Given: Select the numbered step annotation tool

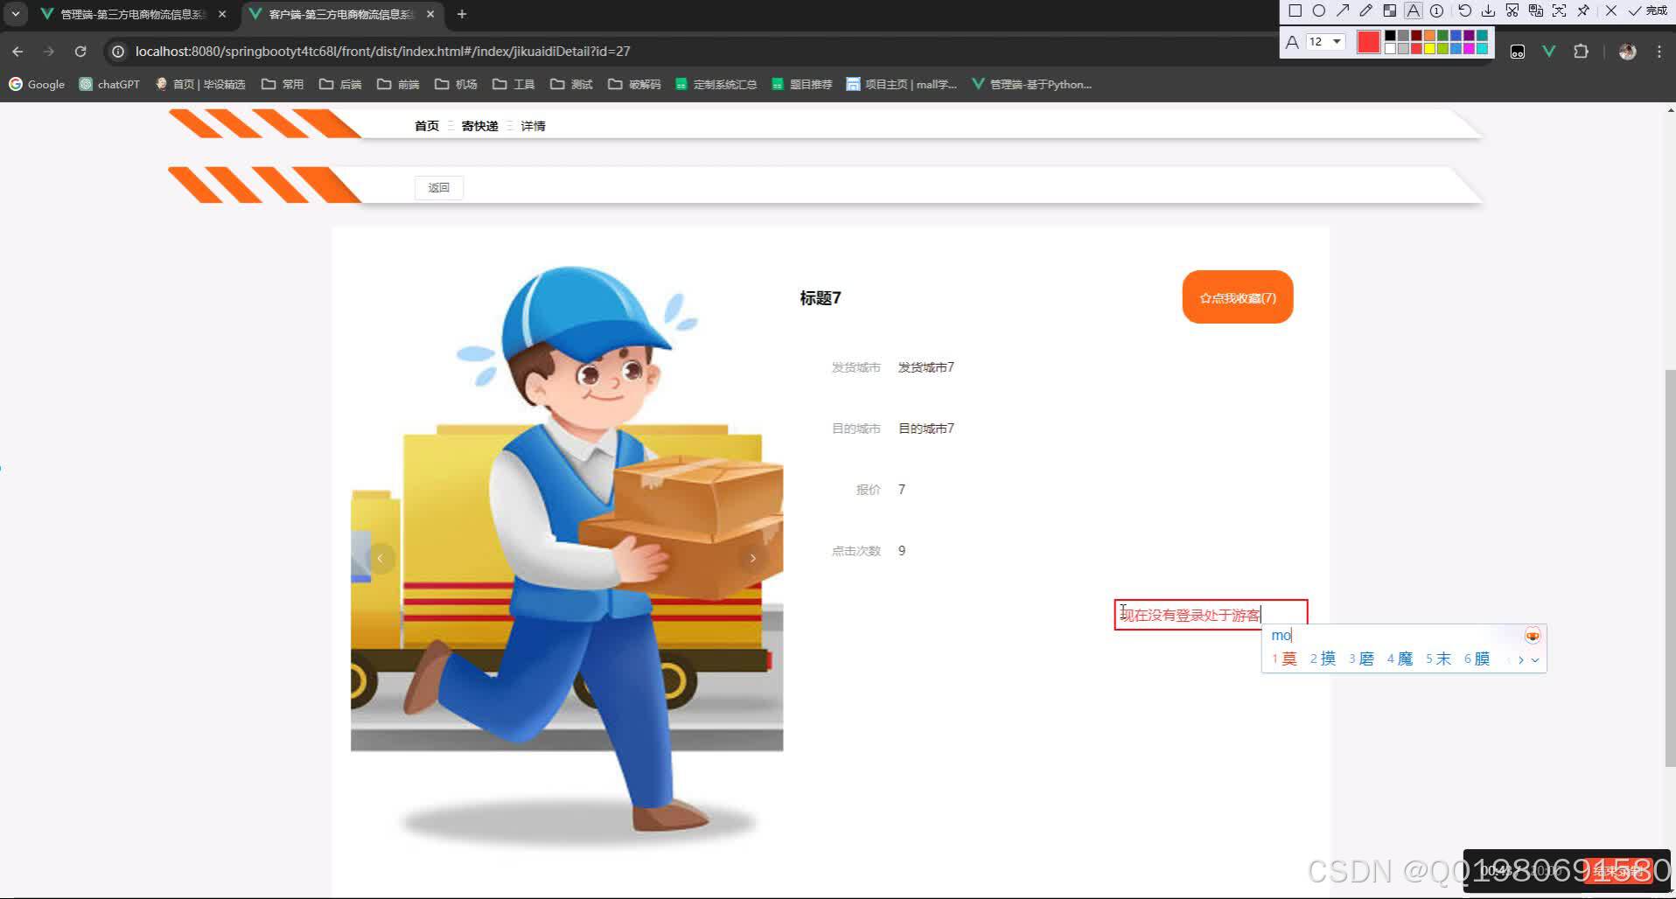Looking at the screenshot, I should [1436, 11].
